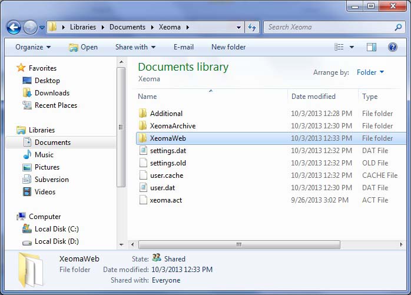Open Help via the question mark icon

(392, 47)
